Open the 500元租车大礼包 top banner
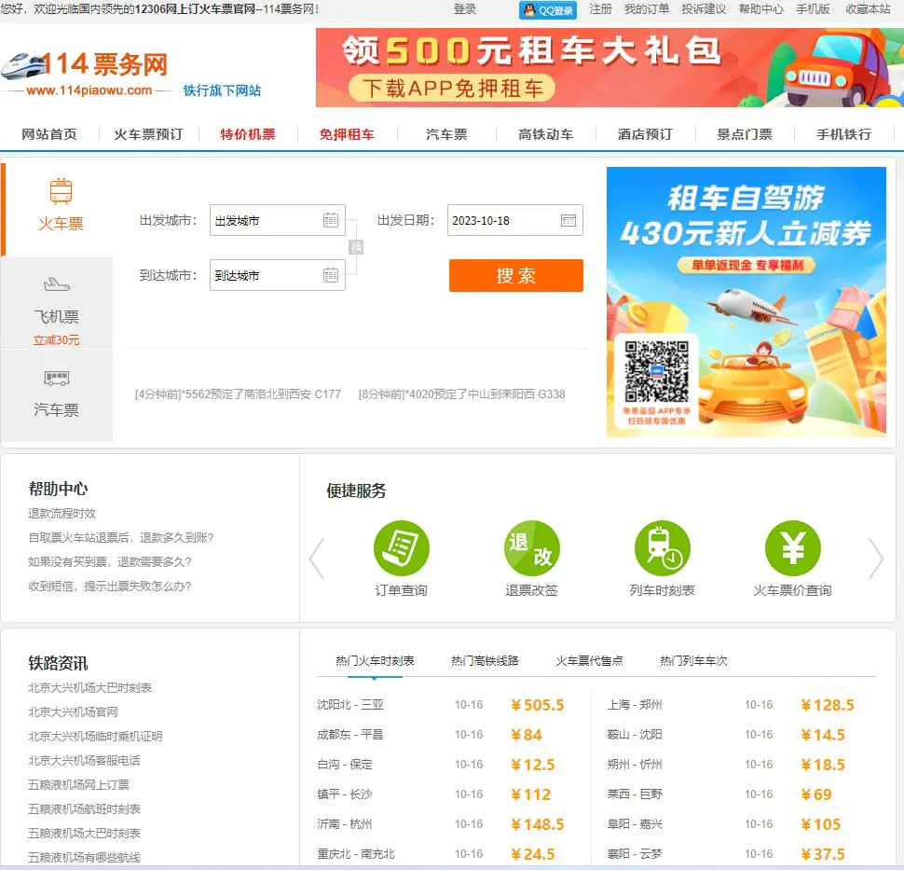904x870 pixels. point(610,67)
